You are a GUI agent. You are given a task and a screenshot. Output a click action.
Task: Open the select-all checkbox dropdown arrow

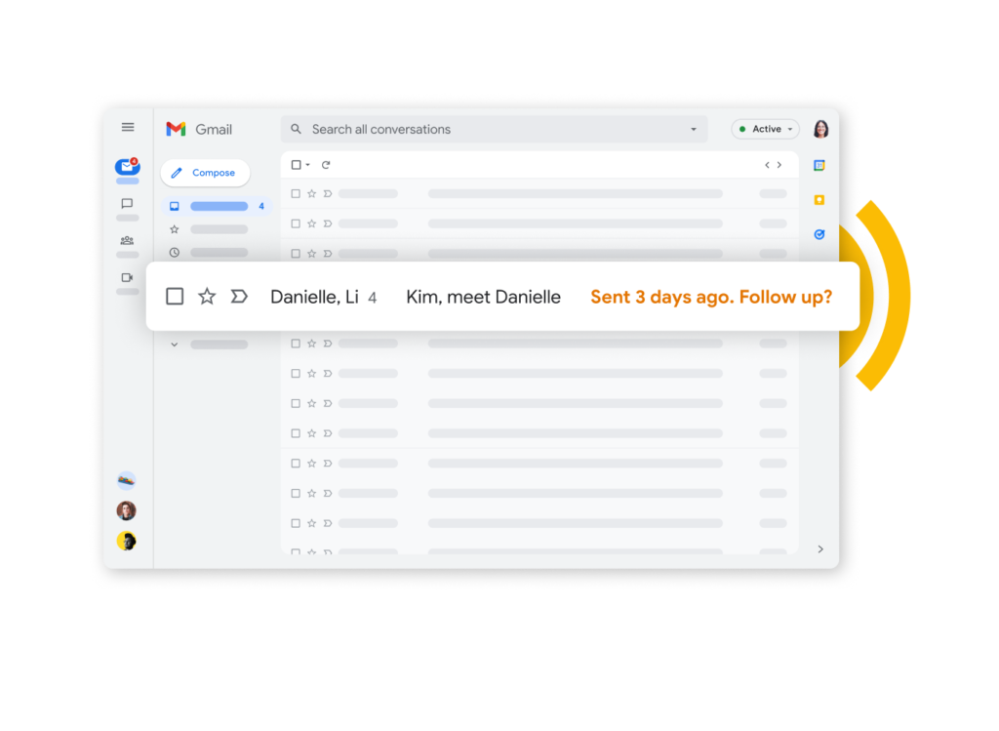(x=307, y=165)
